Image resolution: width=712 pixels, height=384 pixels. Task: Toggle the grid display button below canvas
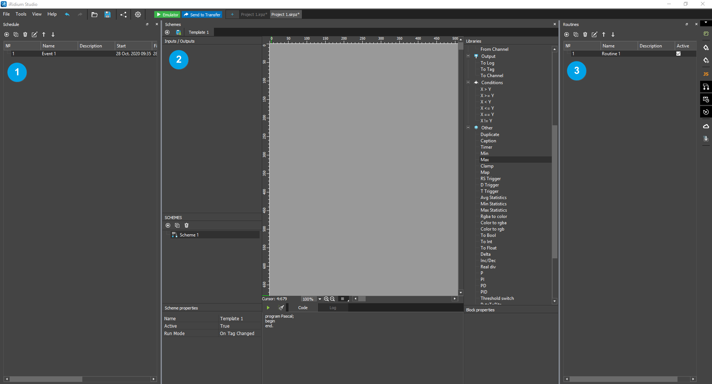[x=343, y=299]
